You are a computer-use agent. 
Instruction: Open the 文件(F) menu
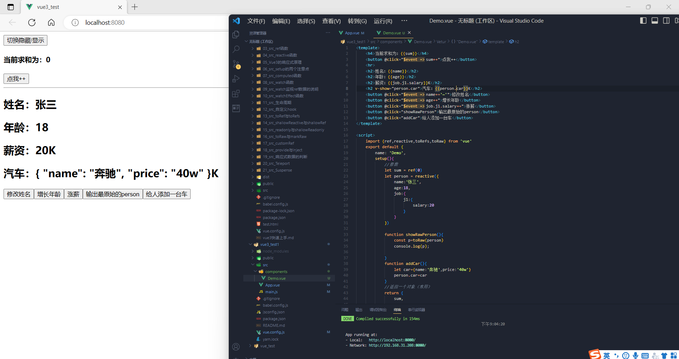tap(256, 21)
